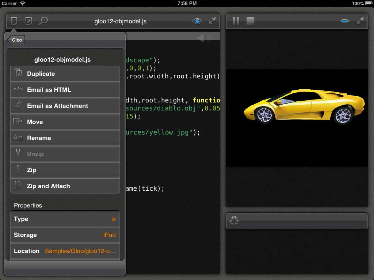Choose Move for this file
The height and width of the screenshot is (280, 374).
(x=65, y=122)
